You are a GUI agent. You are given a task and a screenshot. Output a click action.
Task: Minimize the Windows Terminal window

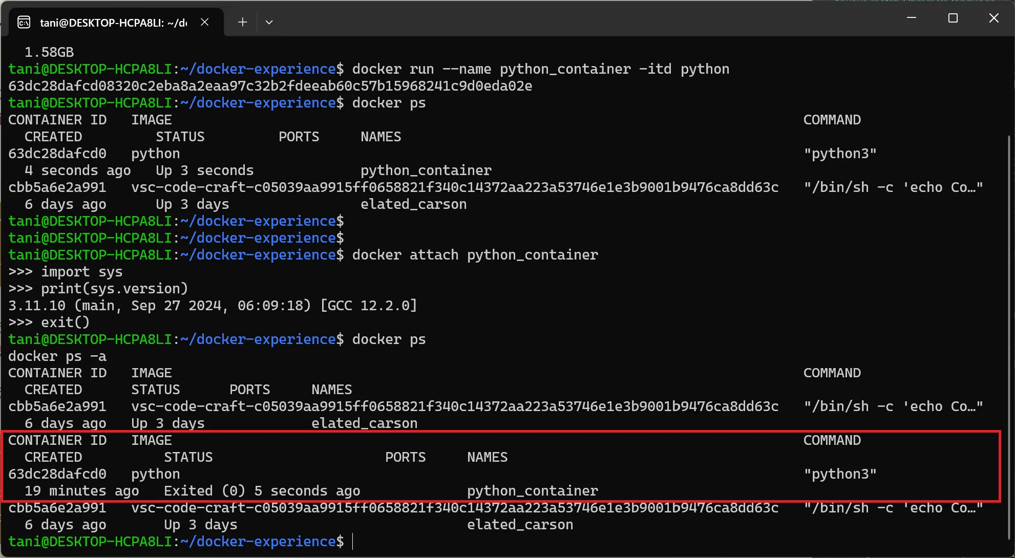pyautogui.click(x=912, y=18)
